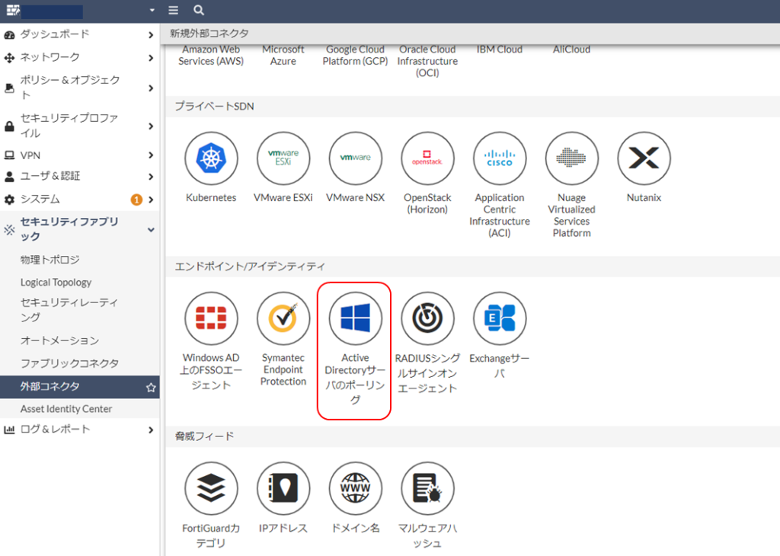Choose the Exchangeサーバ connector icon
This screenshot has height=556, width=780.
tap(500, 318)
